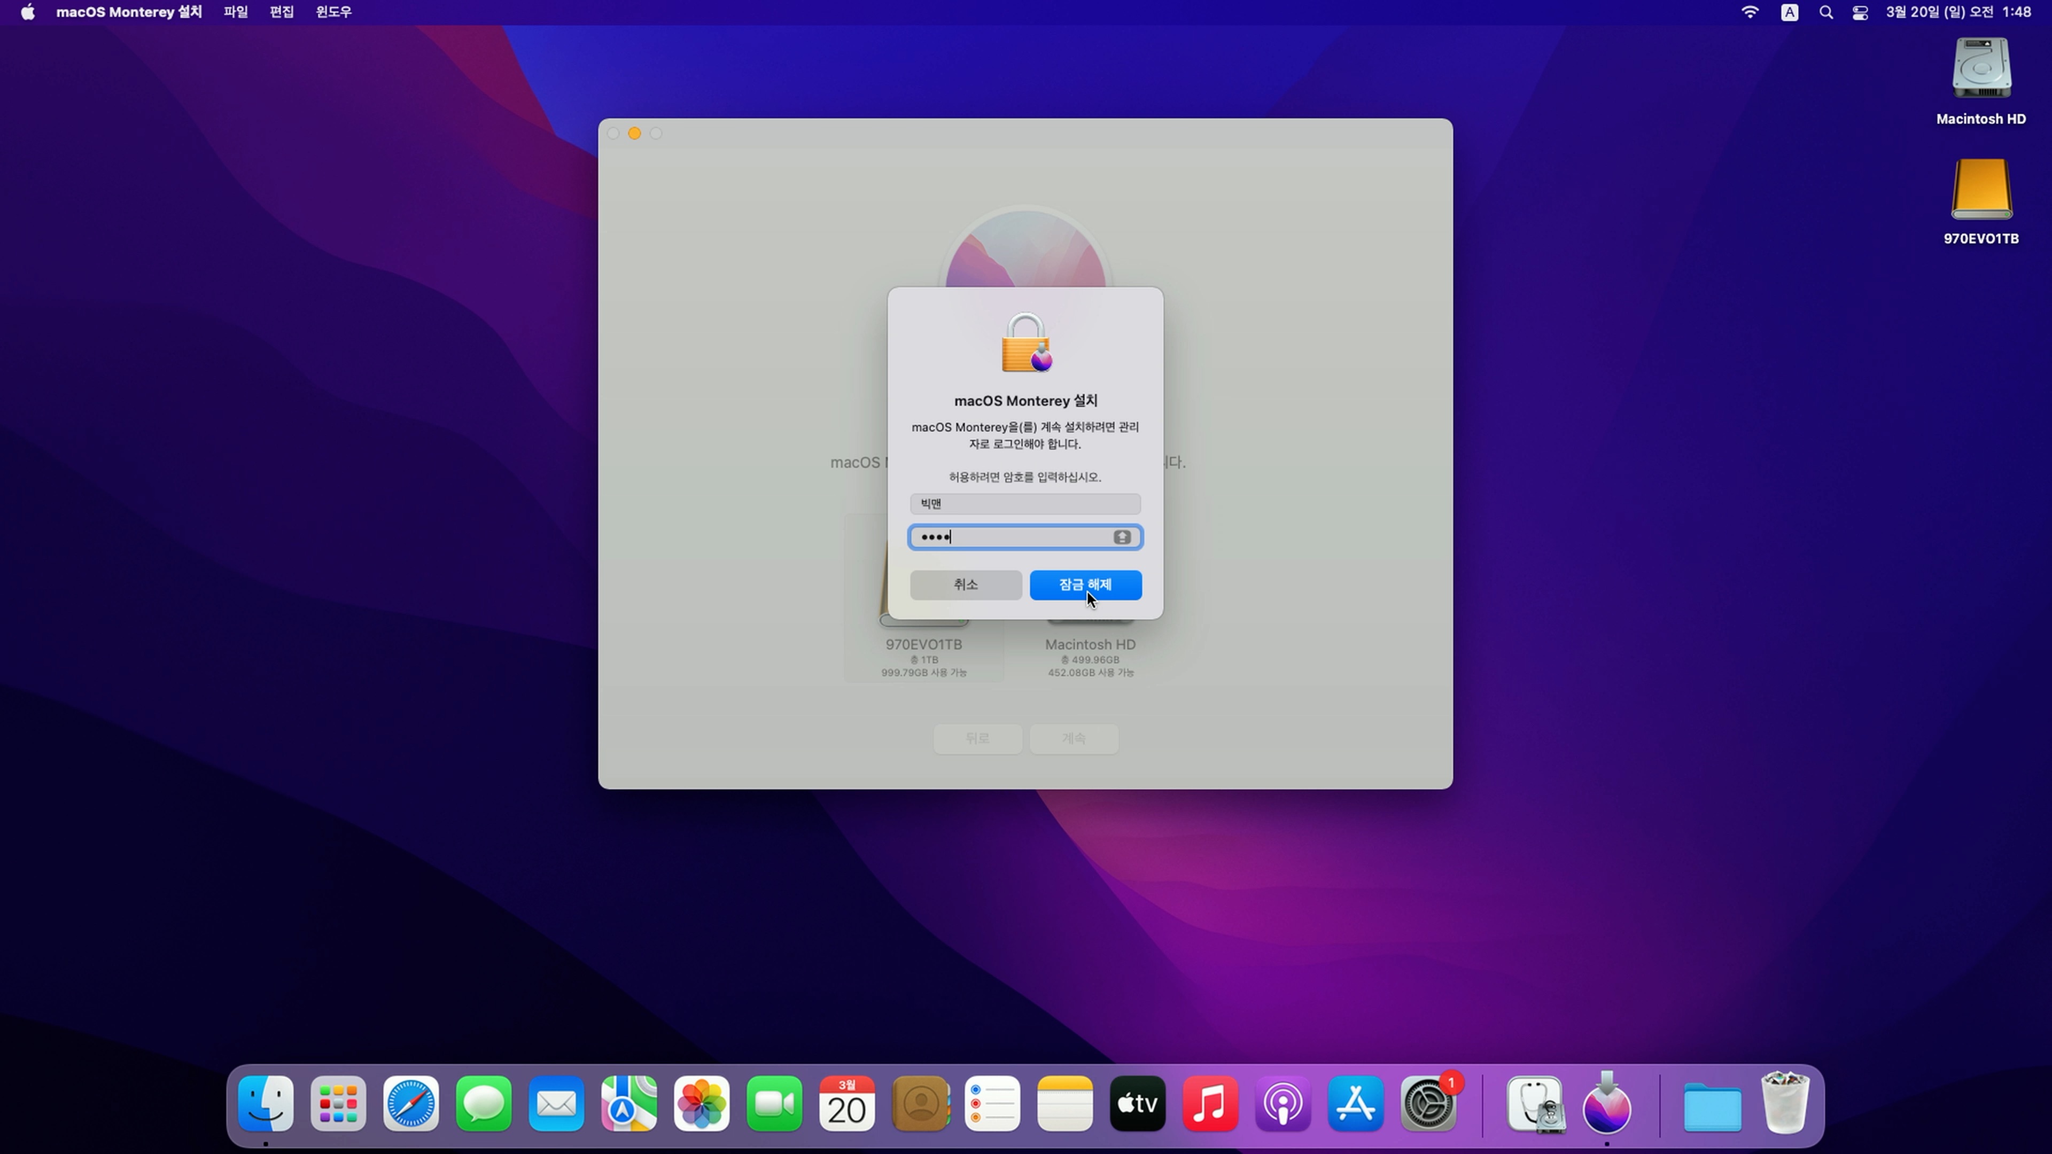Screen dimensions: 2052x1154
Task: Click the 계속 continue button in installer
Action: coord(1074,738)
